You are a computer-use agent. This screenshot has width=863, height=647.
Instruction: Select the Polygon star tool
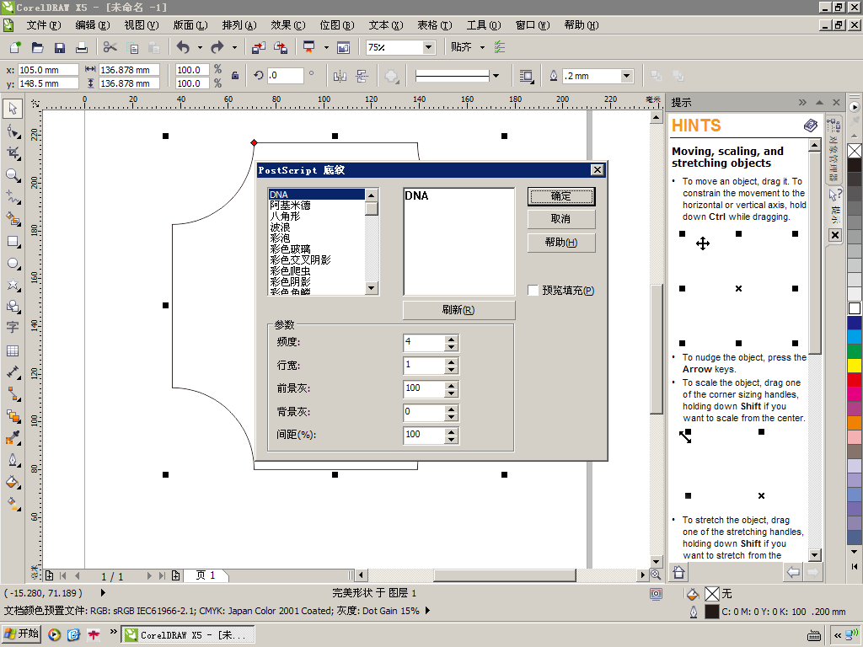[13, 285]
